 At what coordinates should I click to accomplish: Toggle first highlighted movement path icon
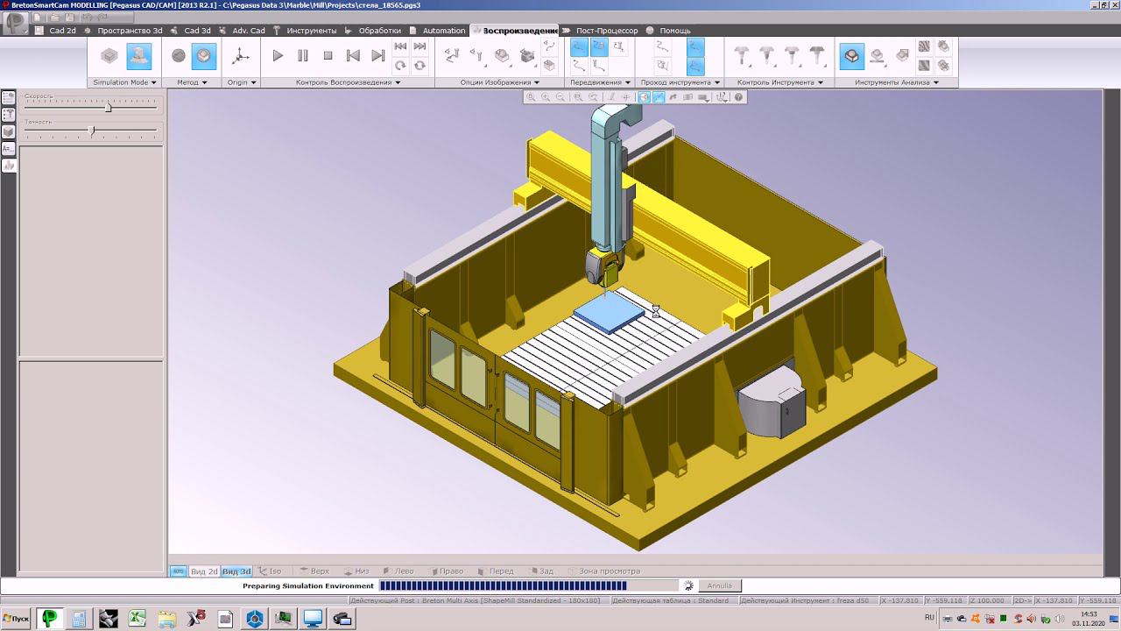[579, 46]
